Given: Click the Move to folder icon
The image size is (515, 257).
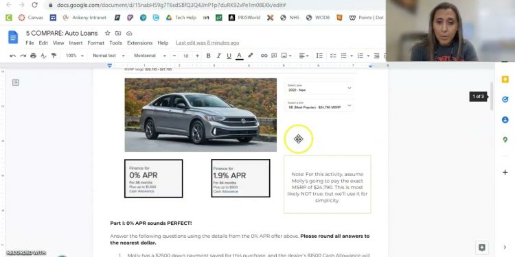Looking at the screenshot, I should (118, 33).
